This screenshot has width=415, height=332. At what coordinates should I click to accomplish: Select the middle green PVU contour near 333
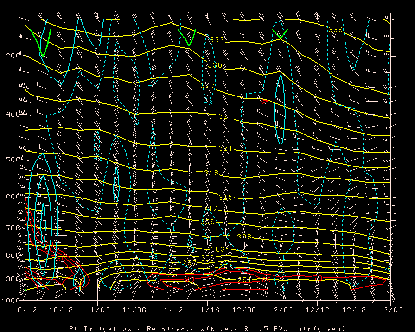(x=187, y=38)
